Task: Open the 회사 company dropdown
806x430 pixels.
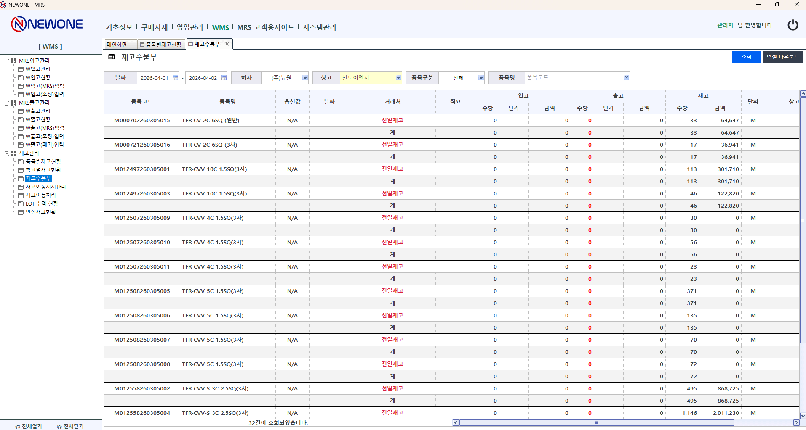Action: [x=305, y=78]
